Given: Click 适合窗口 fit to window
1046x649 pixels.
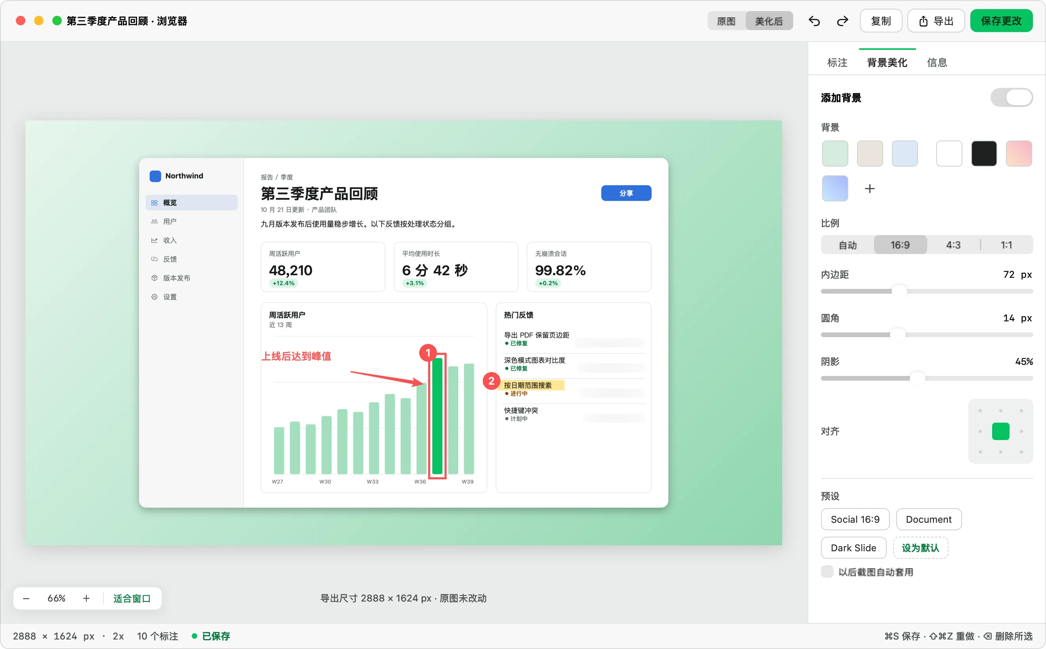Looking at the screenshot, I should point(132,598).
